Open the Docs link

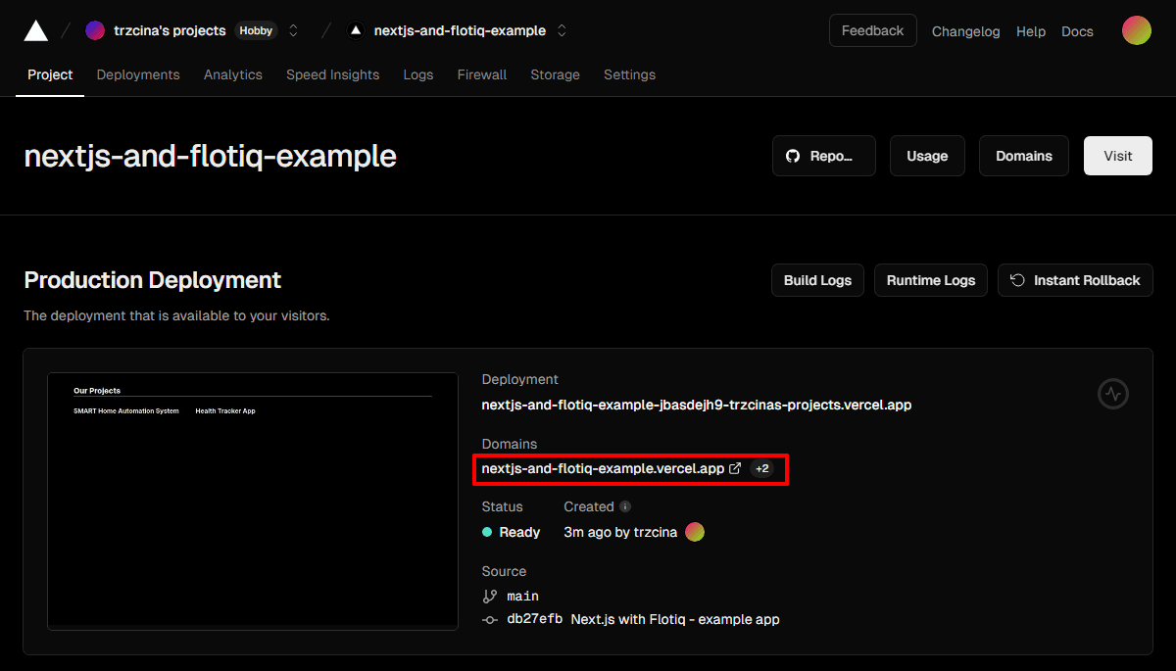coord(1077,31)
